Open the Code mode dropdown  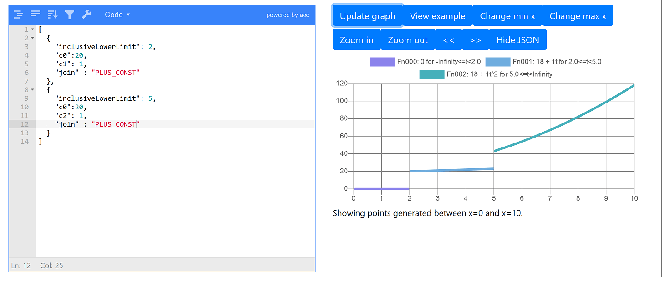click(117, 15)
